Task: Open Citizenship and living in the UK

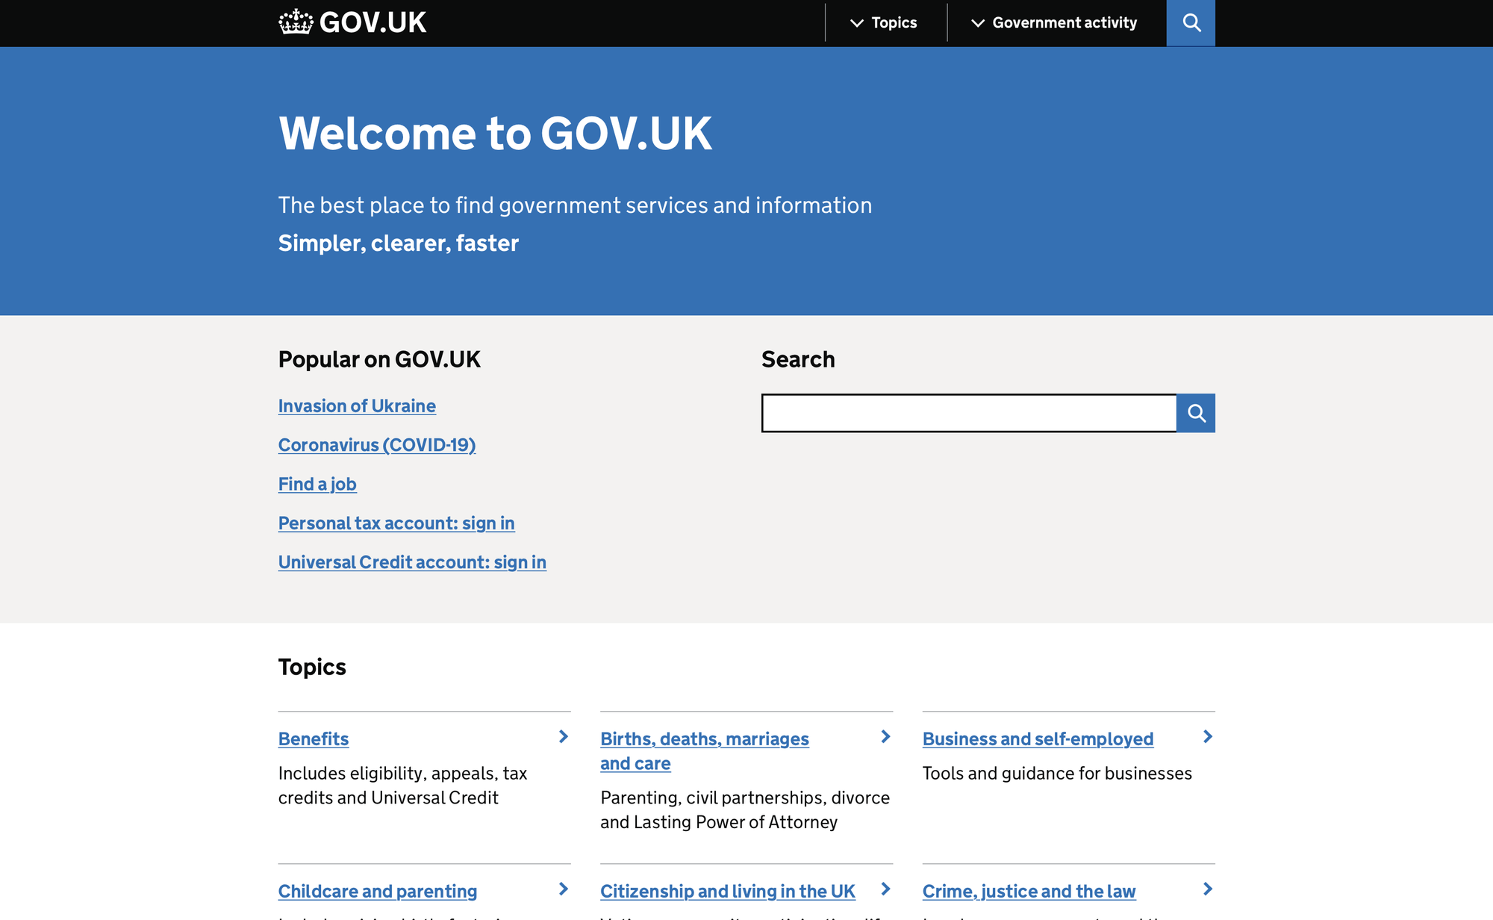Action: (x=728, y=891)
